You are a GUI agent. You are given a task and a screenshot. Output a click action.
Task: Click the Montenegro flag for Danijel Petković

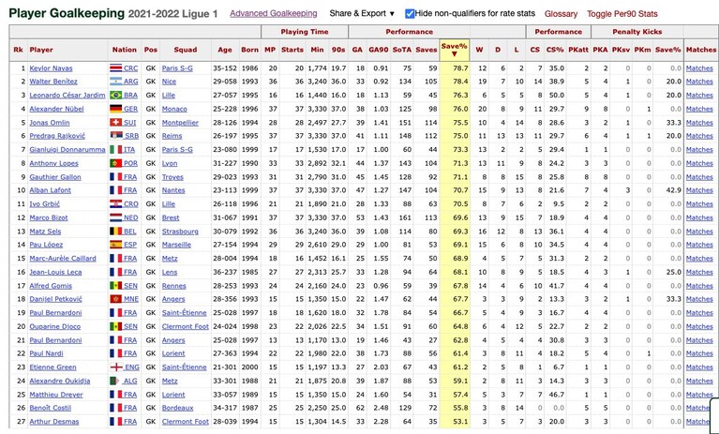pos(115,299)
